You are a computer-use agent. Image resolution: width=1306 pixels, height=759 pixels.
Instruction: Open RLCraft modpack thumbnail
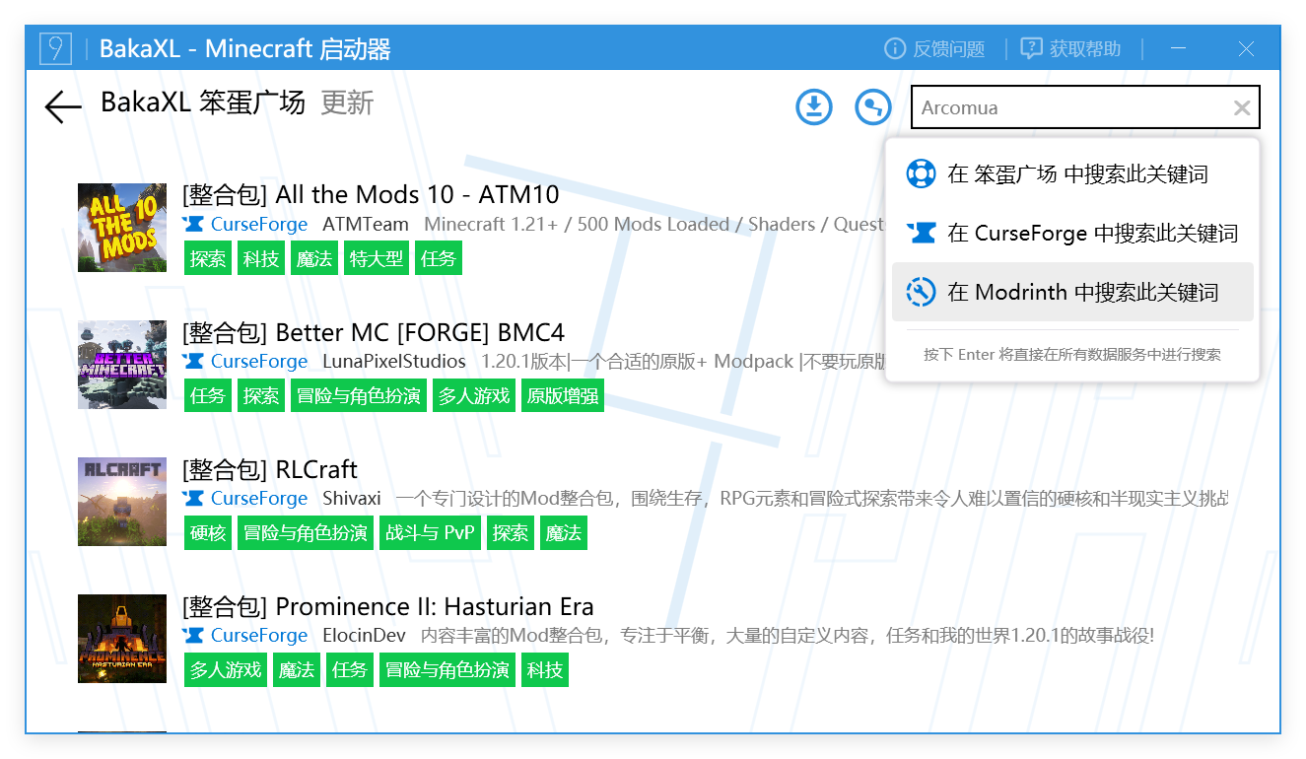(x=122, y=502)
